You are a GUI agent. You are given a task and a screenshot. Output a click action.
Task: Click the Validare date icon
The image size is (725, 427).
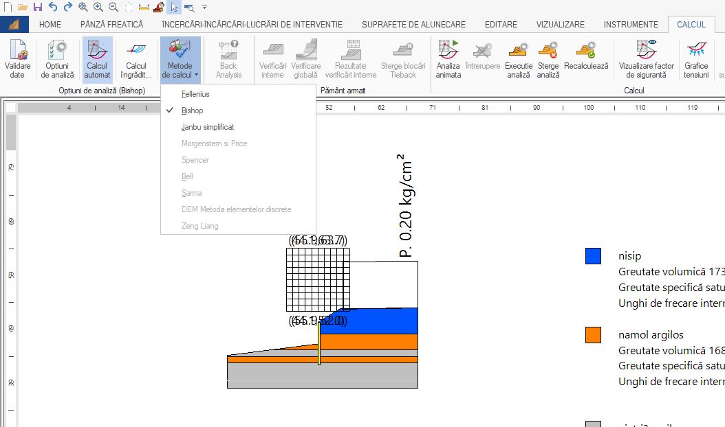pos(17,59)
